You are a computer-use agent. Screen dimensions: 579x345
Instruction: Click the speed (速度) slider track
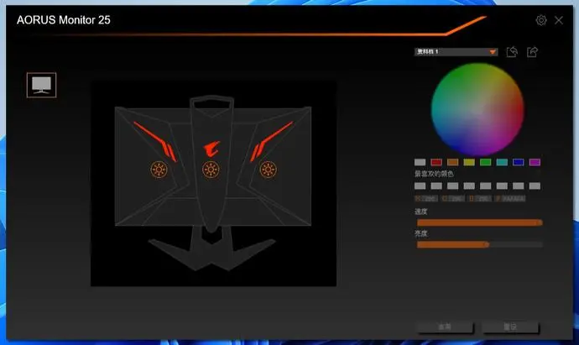[x=479, y=222]
